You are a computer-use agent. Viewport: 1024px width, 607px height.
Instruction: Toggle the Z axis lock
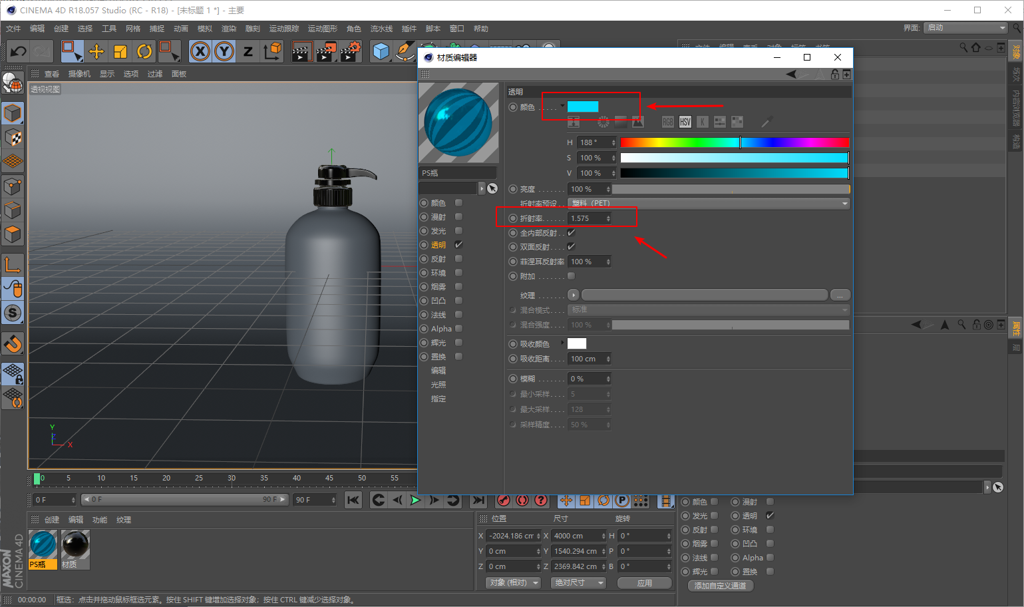tap(248, 51)
